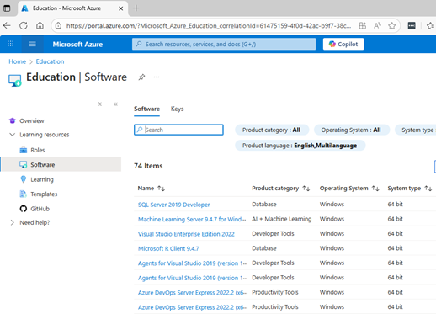
Task: Open Roles in the sidebar
Action: pyautogui.click(x=38, y=150)
